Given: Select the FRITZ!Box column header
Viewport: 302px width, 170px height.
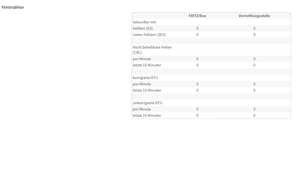Looking at the screenshot, I should [197, 16].
